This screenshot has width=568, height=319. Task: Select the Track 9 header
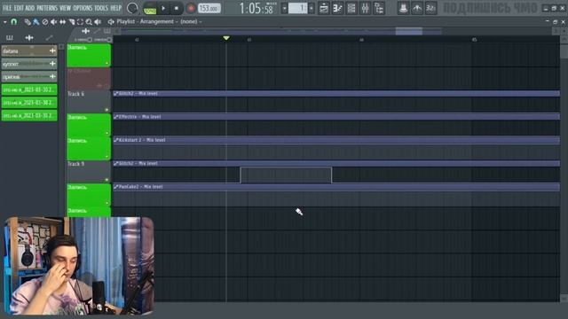click(x=89, y=172)
